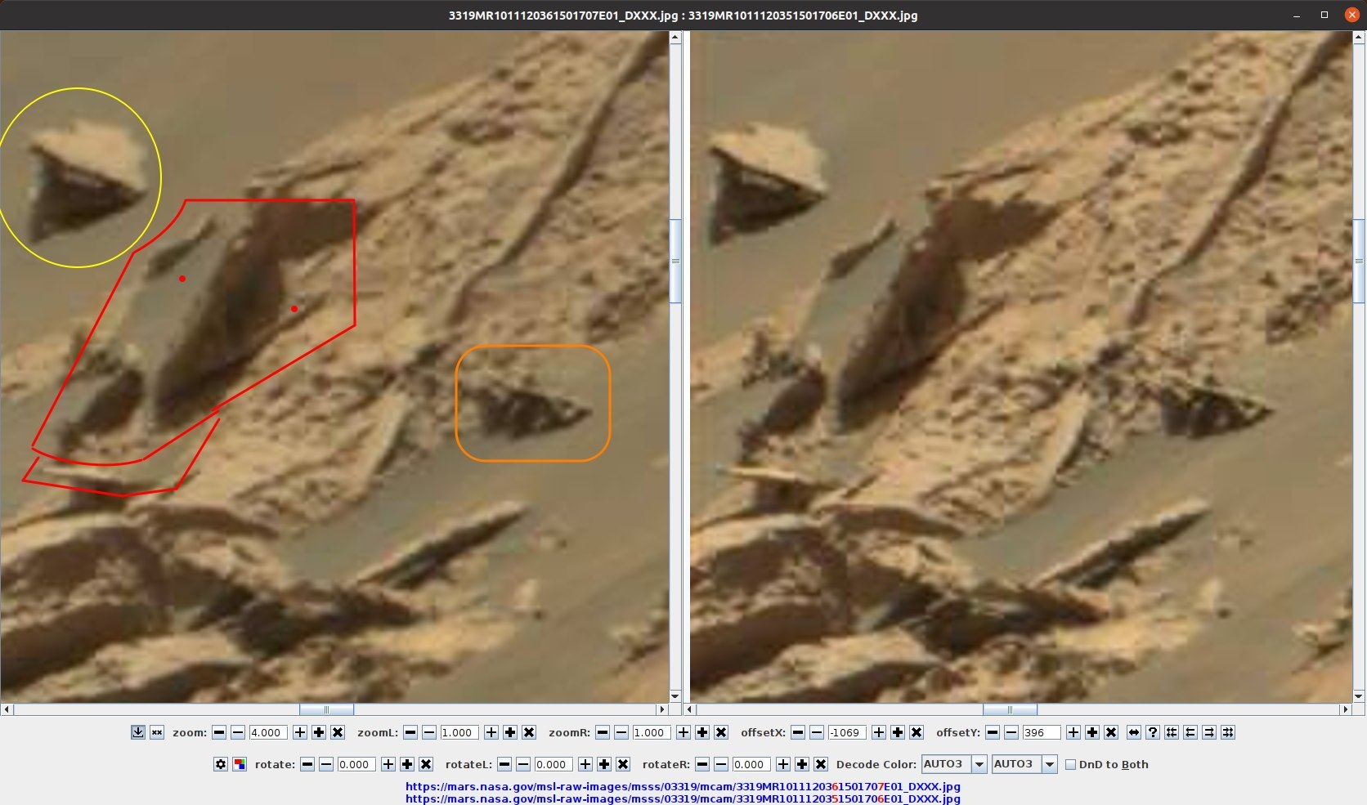
Task: Reset offsetX with its X button
Action: tap(917, 732)
